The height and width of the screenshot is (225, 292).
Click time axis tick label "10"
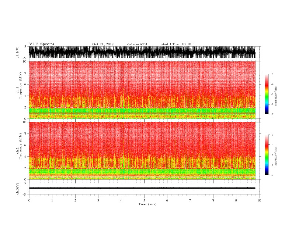259,200
